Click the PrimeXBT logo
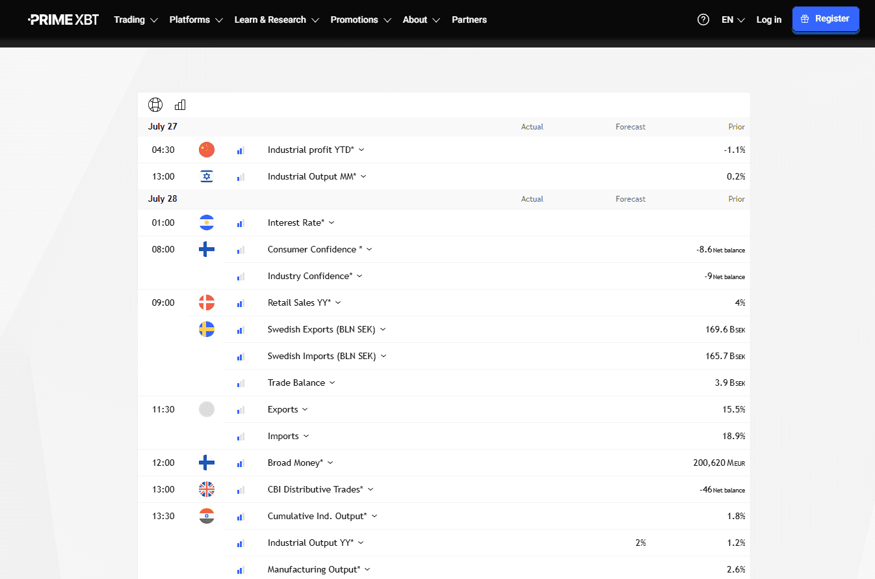This screenshot has width=875, height=579. click(x=64, y=20)
